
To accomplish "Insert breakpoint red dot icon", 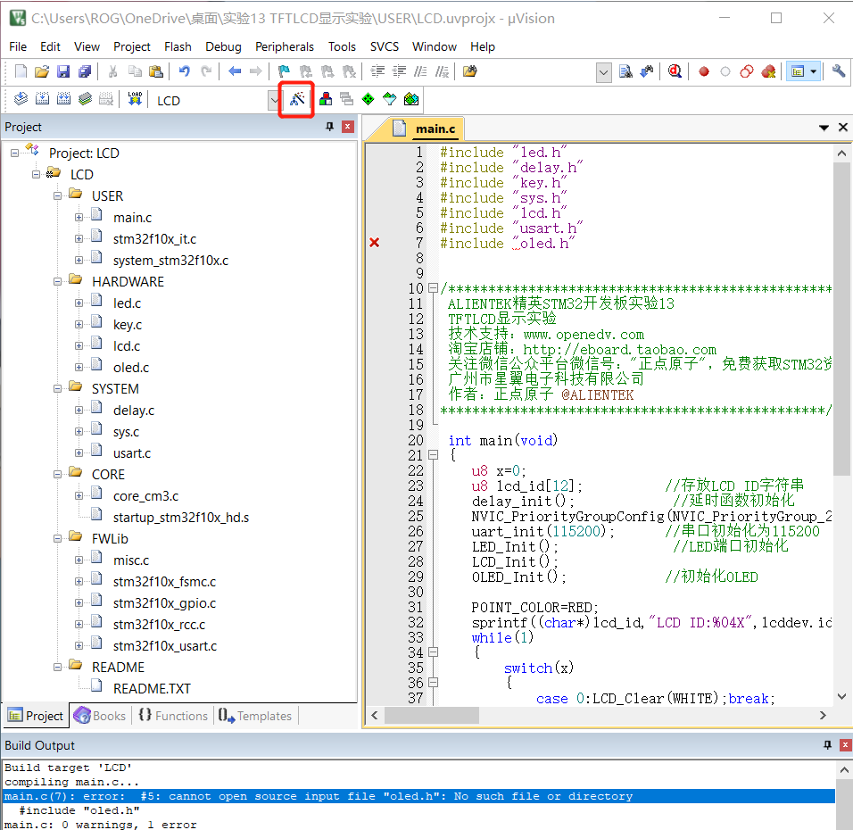I will point(704,71).
